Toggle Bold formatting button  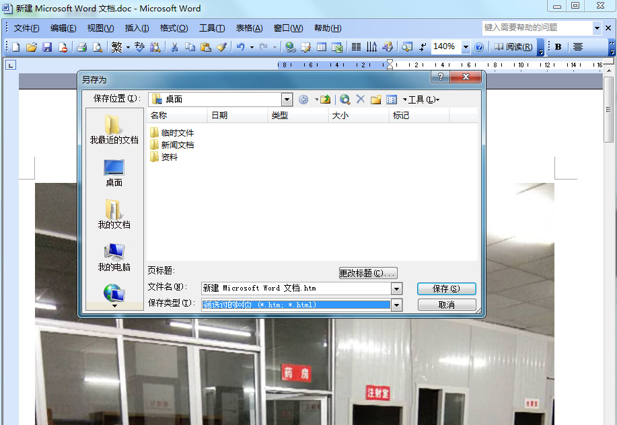[558, 47]
